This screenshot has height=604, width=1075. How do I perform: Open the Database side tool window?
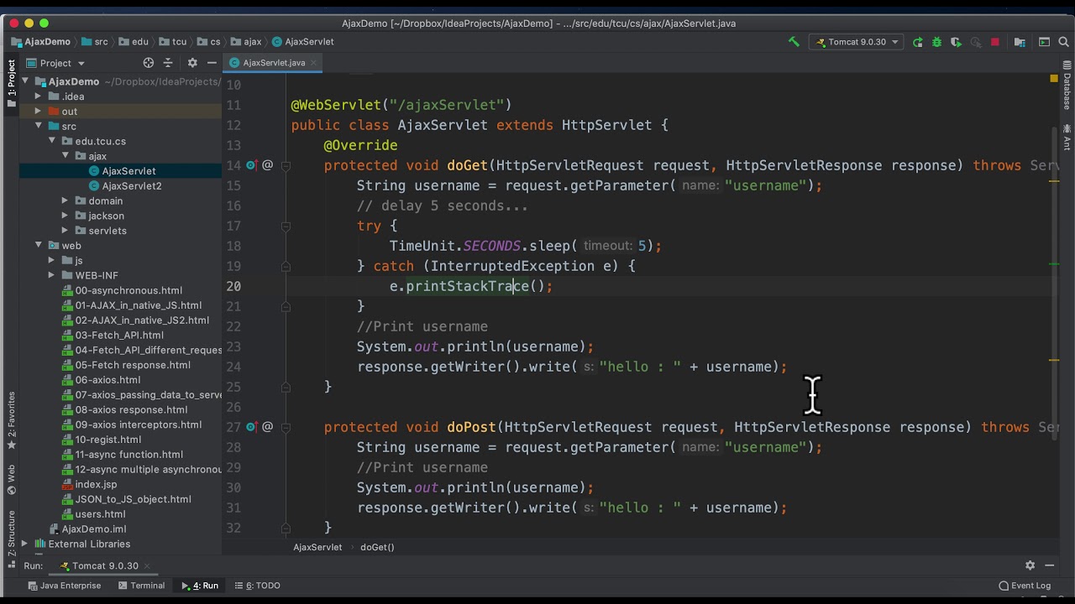tap(1067, 86)
